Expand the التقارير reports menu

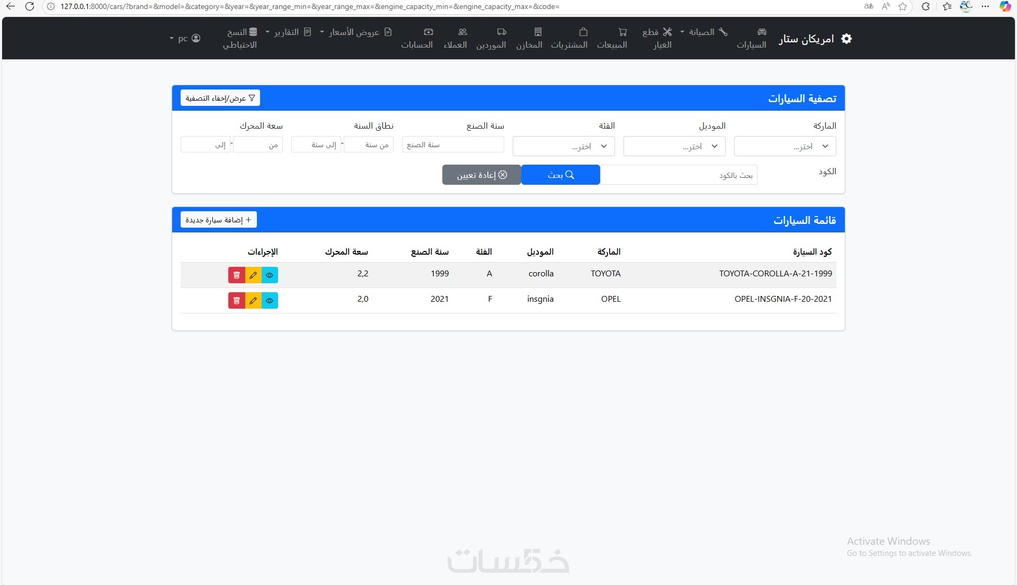[x=290, y=32]
